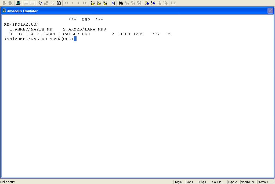The width and height of the screenshot is (275, 184).
Task: Click the second greyed form layout icon
Action: (32, 3)
